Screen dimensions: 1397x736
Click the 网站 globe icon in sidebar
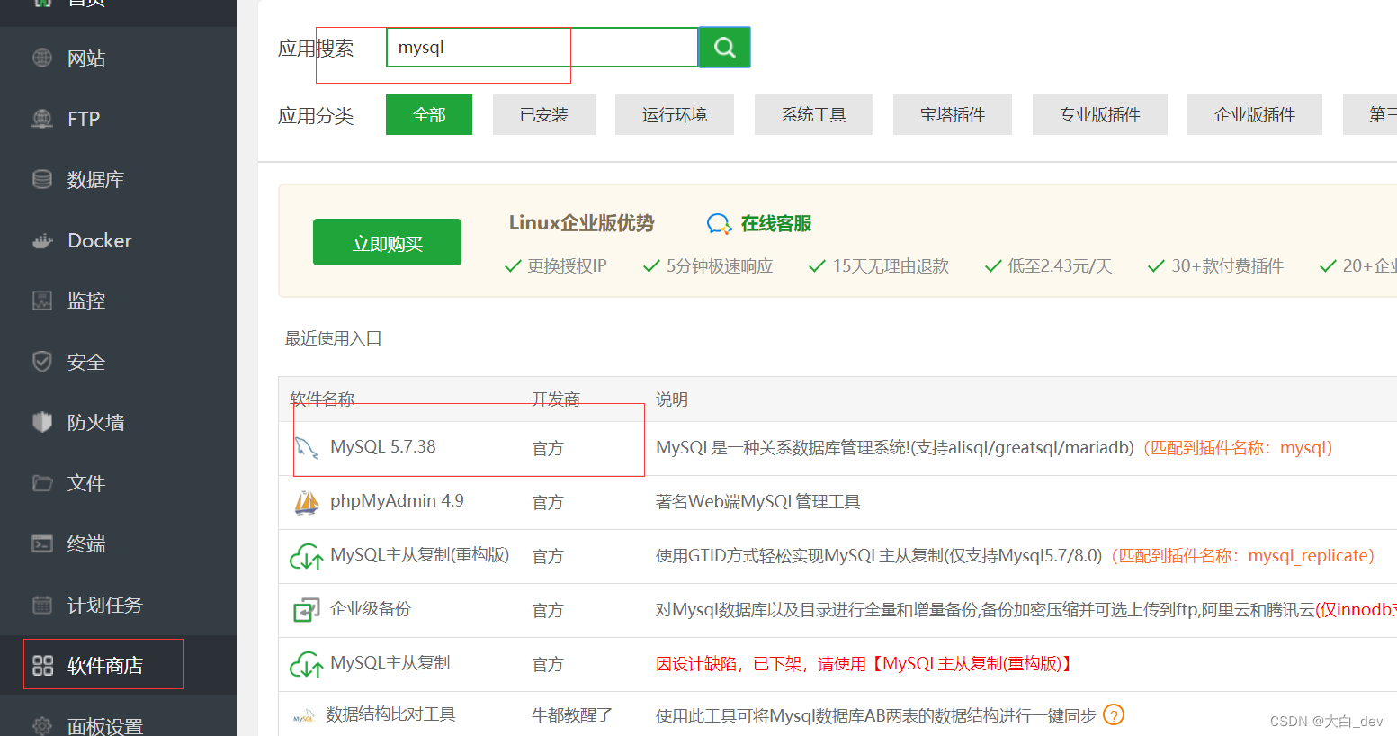42,58
